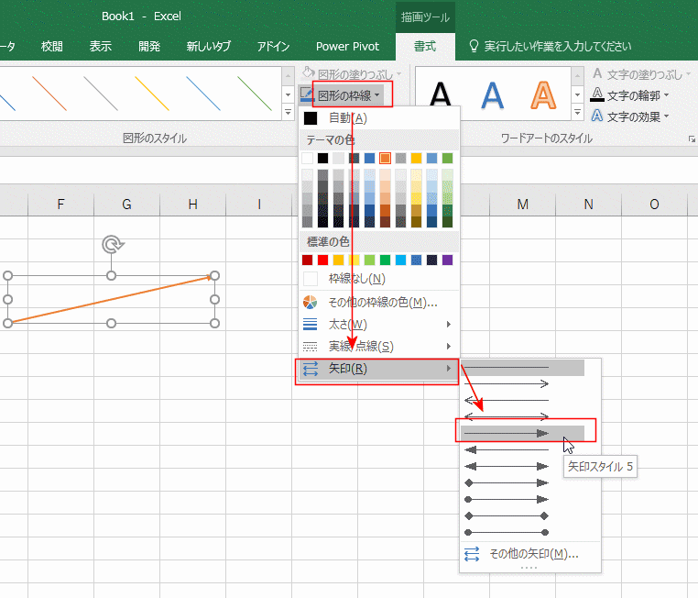Select the orange diagonal line shape style
Image resolution: width=698 pixels, height=598 pixels.
(48, 93)
